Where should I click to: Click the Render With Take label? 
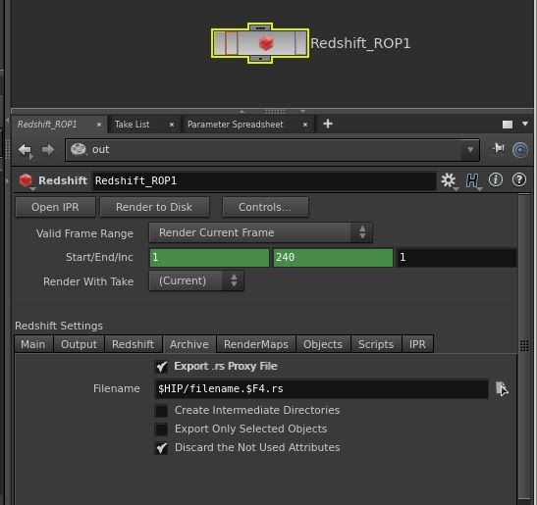tap(88, 281)
